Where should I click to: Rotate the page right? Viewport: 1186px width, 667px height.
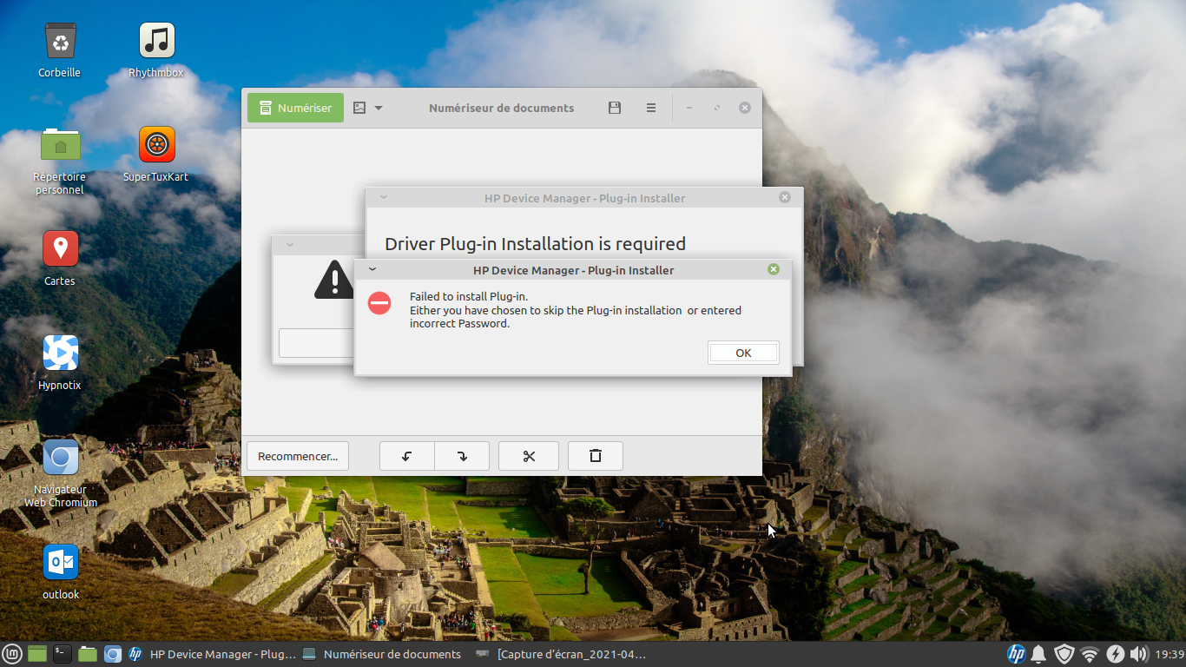tap(462, 456)
